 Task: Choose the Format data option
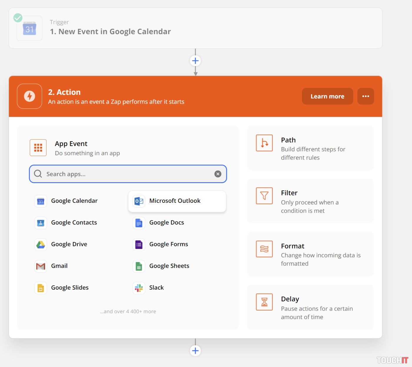(310, 254)
